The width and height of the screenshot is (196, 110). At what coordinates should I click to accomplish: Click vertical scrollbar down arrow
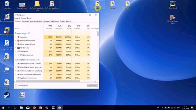98,79
